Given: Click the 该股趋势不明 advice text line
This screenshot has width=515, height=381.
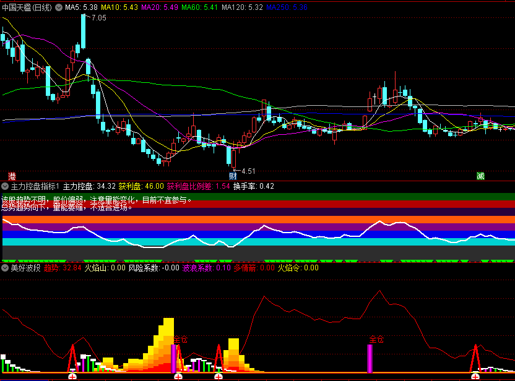Looking at the screenshot, I should click(97, 200).
